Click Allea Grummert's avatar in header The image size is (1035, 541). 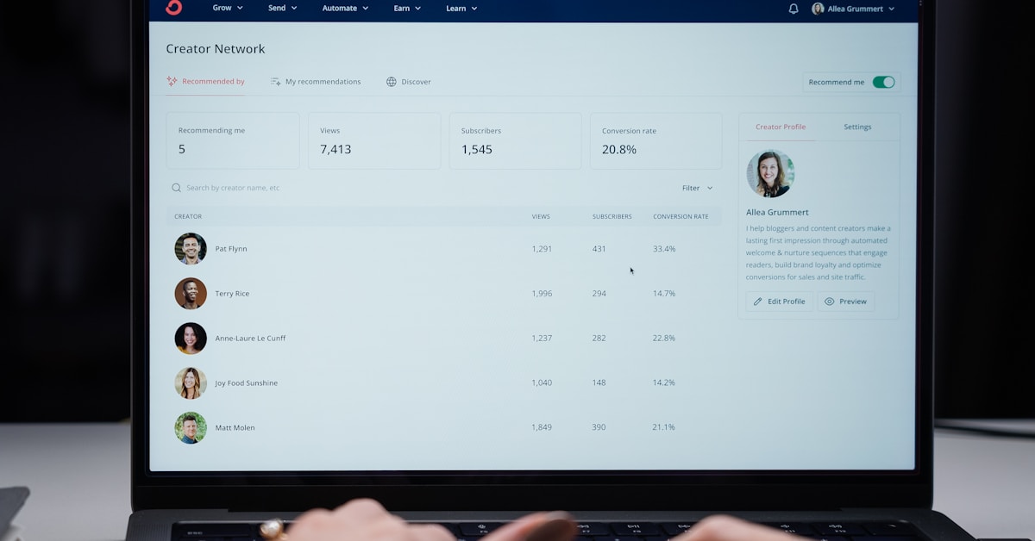818,9
